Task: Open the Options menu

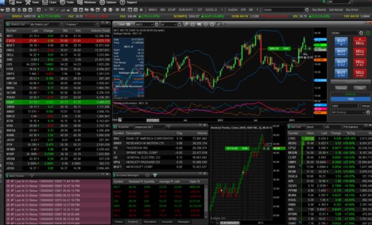Action: [108, 2]
